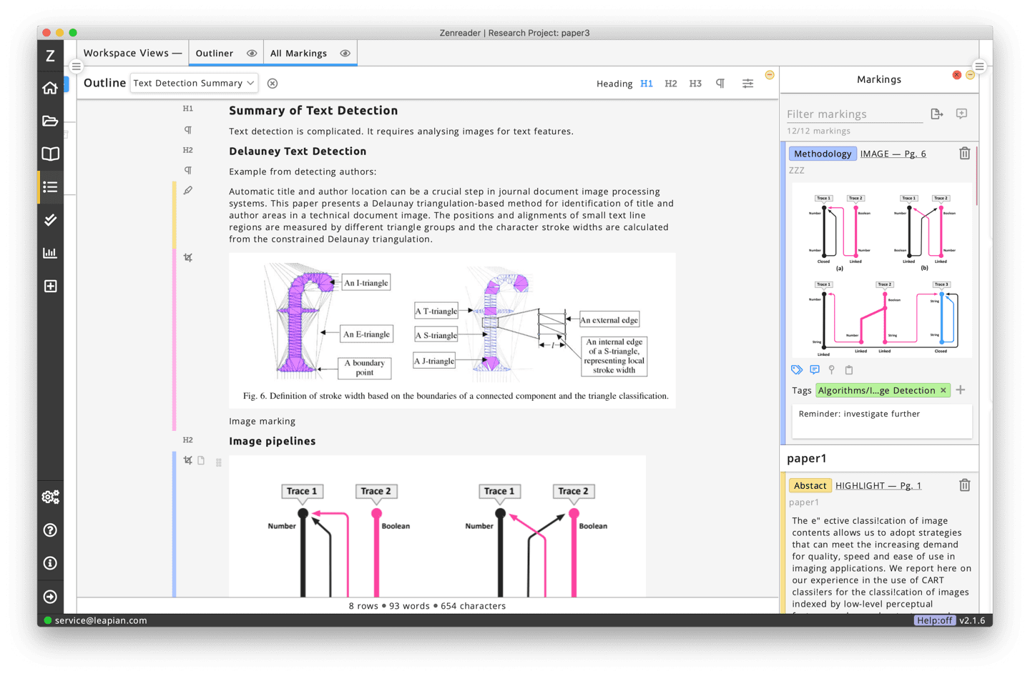Open the bar chart statistics icon
Viewport: 1030px width, 676px height.
click(x=50, y=253)
